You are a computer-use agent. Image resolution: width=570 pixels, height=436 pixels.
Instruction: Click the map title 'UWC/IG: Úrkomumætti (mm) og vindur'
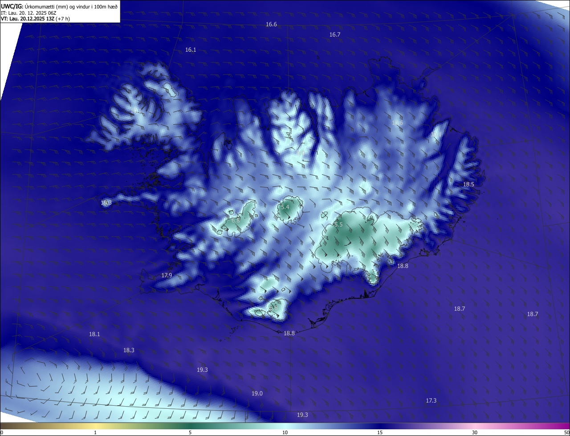(59, 6)
